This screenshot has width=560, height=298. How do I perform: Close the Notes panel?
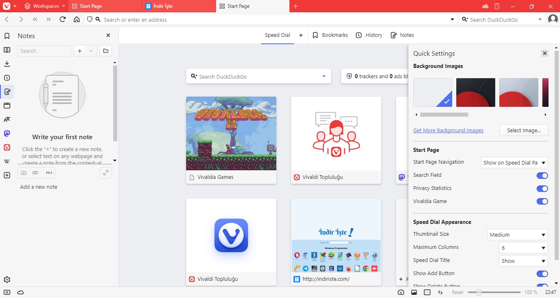tap(108, 36)
